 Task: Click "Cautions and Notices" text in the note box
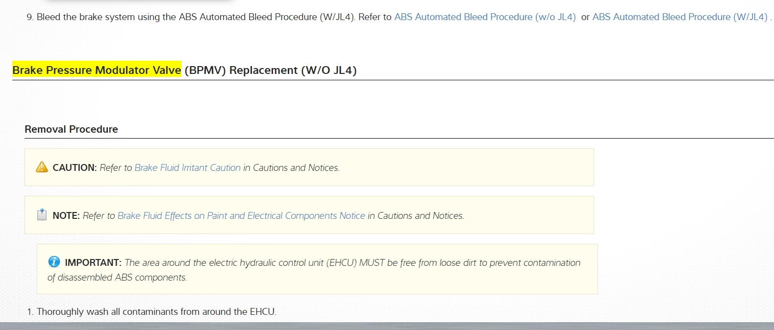tap(420, 216)
